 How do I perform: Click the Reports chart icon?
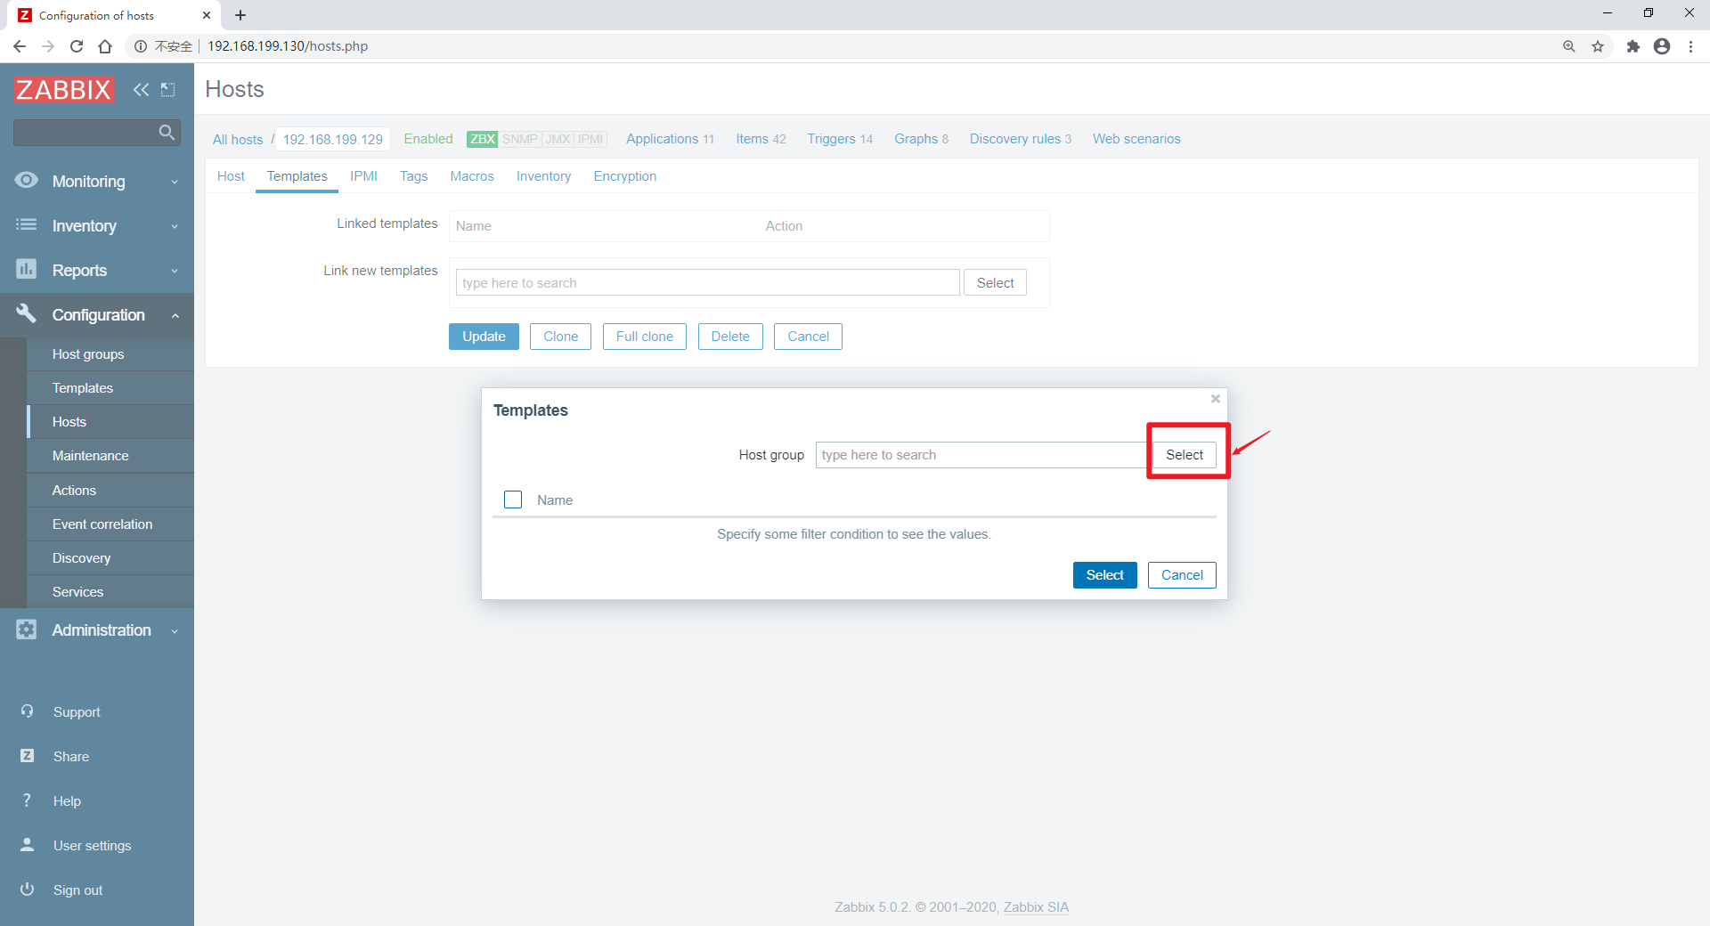pyautogui.click(x=27, y=269)
